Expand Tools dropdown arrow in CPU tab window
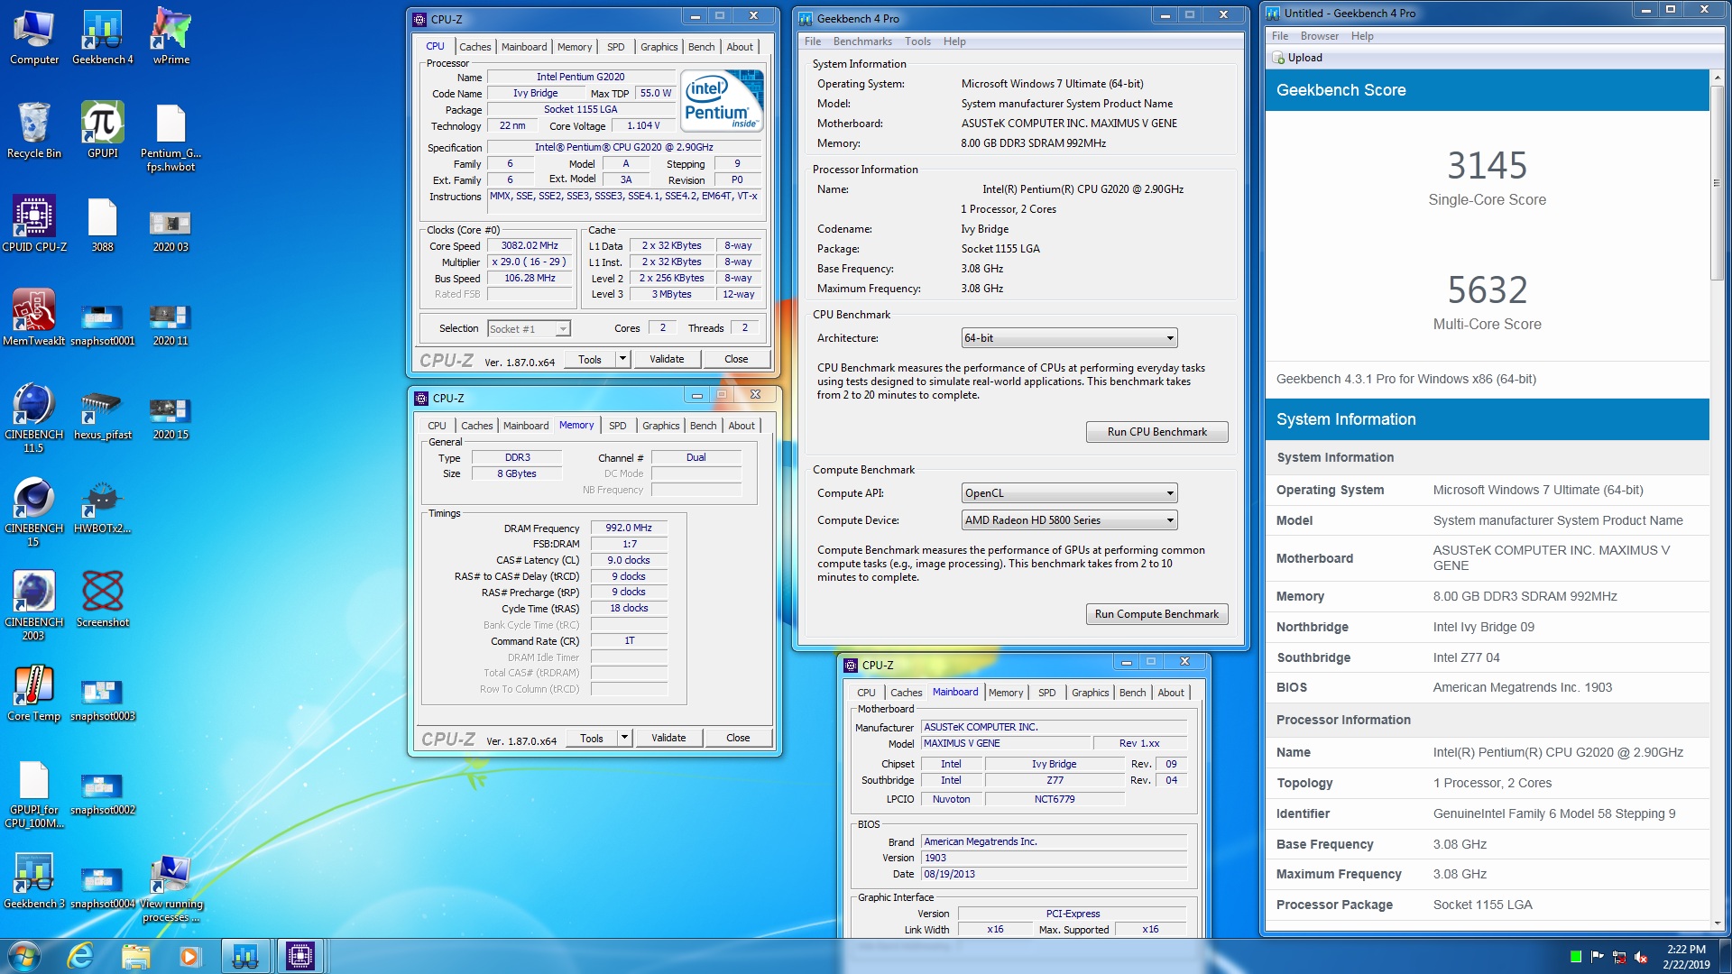1732x974 pixels. [x=622, y=359]
